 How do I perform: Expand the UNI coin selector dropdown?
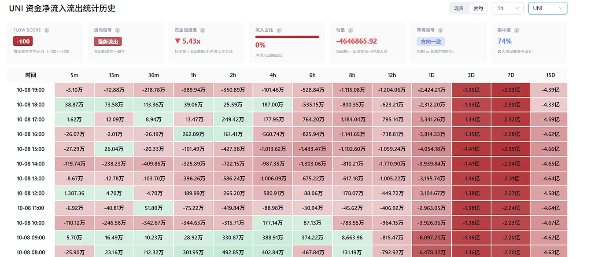tap(547, 8)
